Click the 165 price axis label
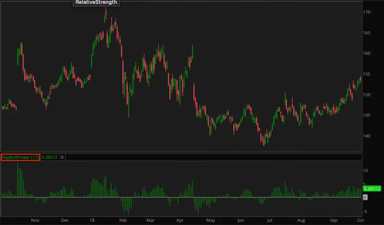Viewport: 384px width, 225px height. pyautogui.click(x=367, y=33)
